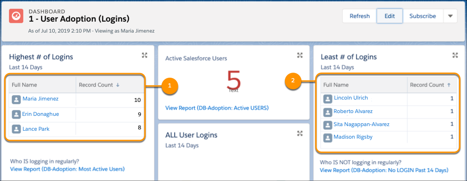View Report DB-Adoption: No LOGIN Past 14 Days
The height and width of the screenshot is (181, 467).
pyautogui.click(x=384, y=170)
